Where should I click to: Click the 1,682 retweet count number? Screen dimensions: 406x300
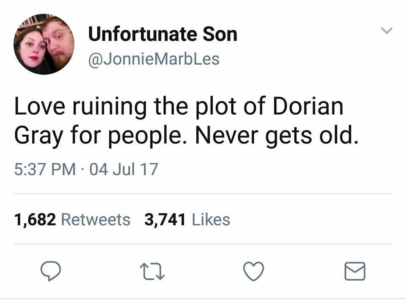(x=35, y=220)
